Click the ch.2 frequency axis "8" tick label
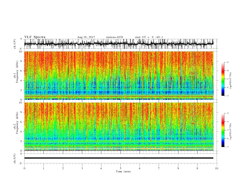The height and width of the screenshot is (189, 244). coord(21,112)
